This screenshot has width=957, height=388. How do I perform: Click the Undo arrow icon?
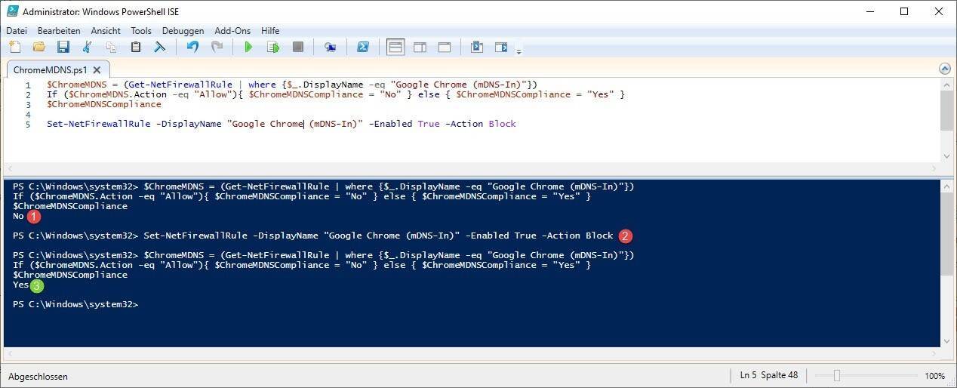192,47
